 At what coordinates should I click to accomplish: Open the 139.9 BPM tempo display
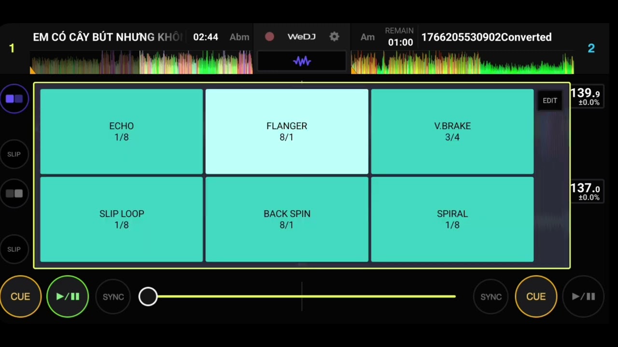(x=587, y=96)
